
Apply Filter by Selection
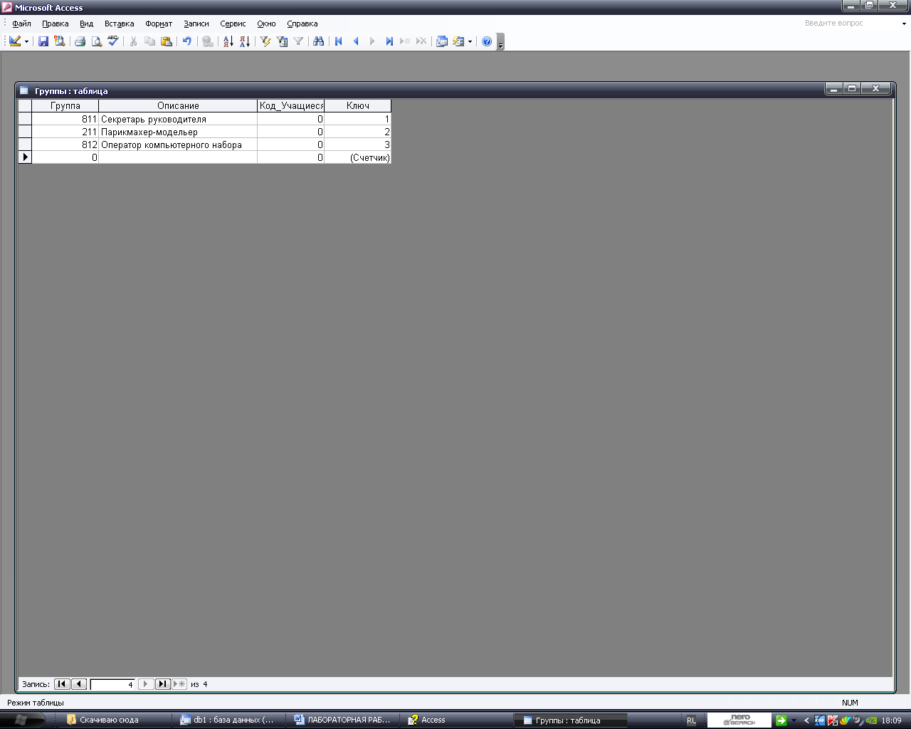265,41
